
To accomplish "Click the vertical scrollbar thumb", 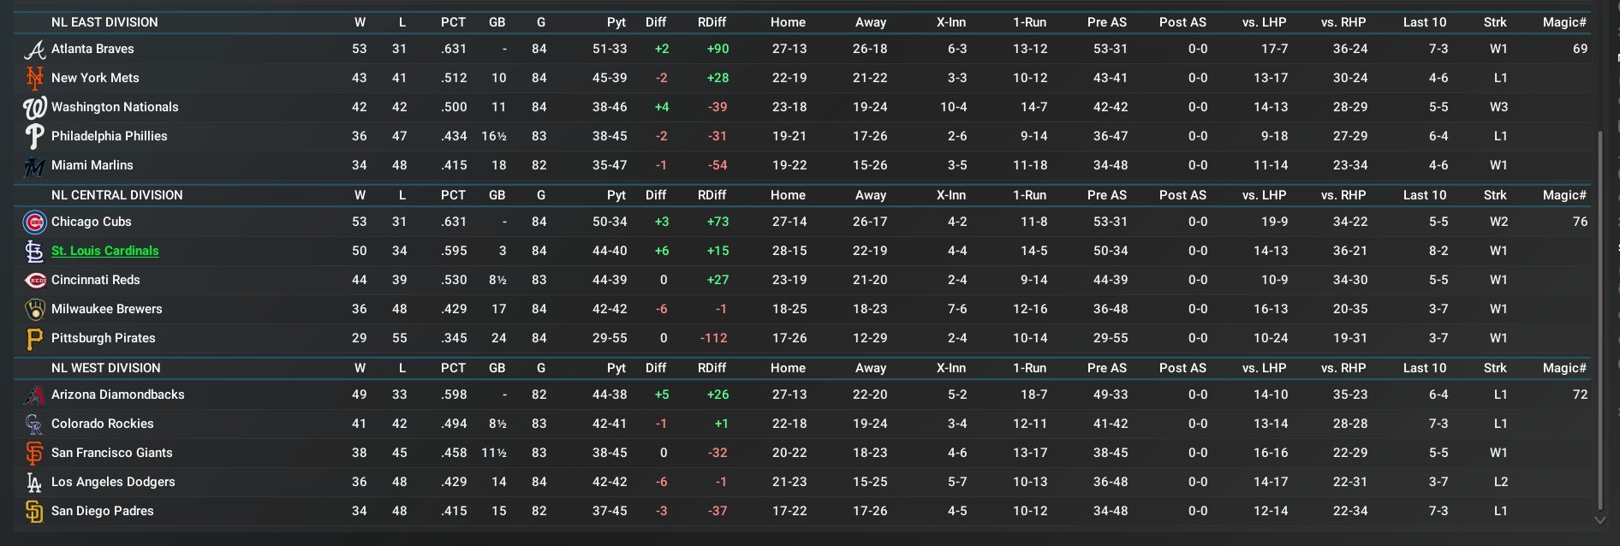I will 1599,317.
